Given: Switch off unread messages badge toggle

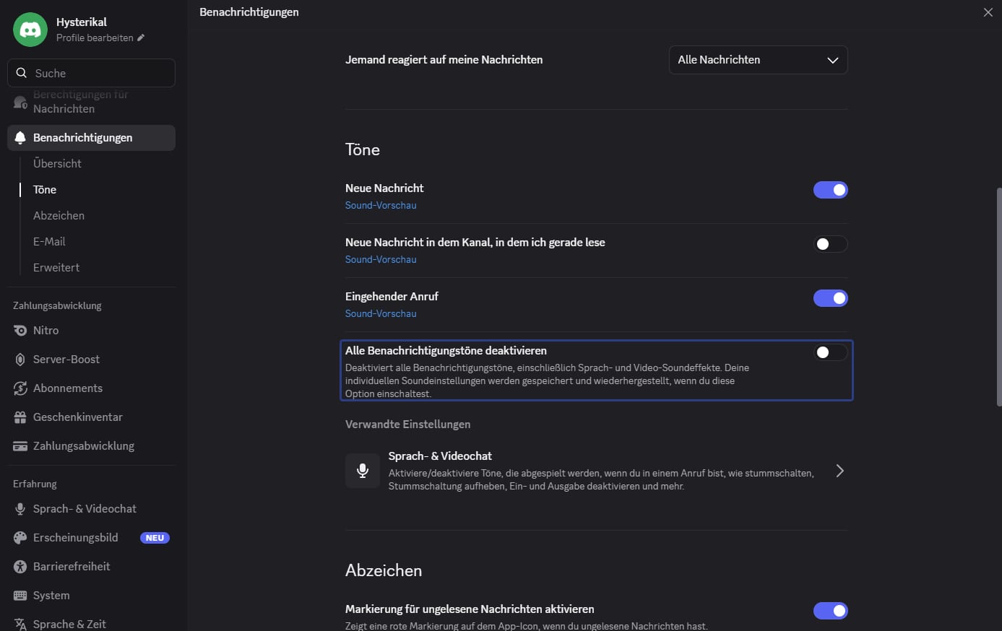Looking at the screenshot, I should [x=831, y=611].
